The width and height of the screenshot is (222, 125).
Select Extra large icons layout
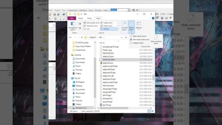pos(92,23)
